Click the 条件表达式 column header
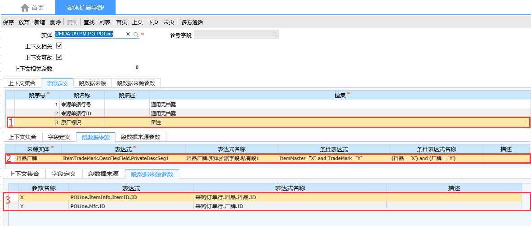This screenshot has height=226, width=531. point(334,149)
